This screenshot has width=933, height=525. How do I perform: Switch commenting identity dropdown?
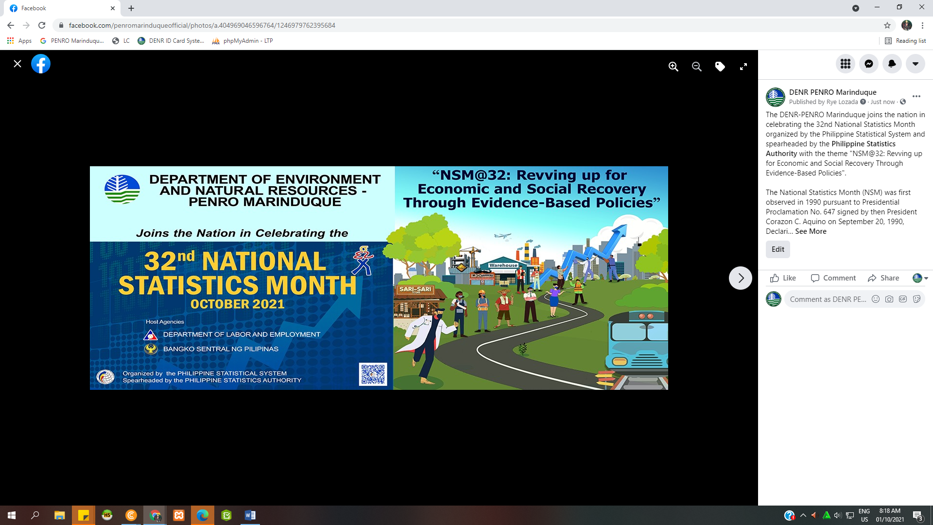[x=920, y=278]
